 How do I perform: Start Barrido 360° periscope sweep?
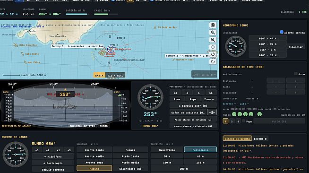point(193,106)
